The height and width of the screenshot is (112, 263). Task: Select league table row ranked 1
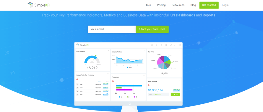92,84
